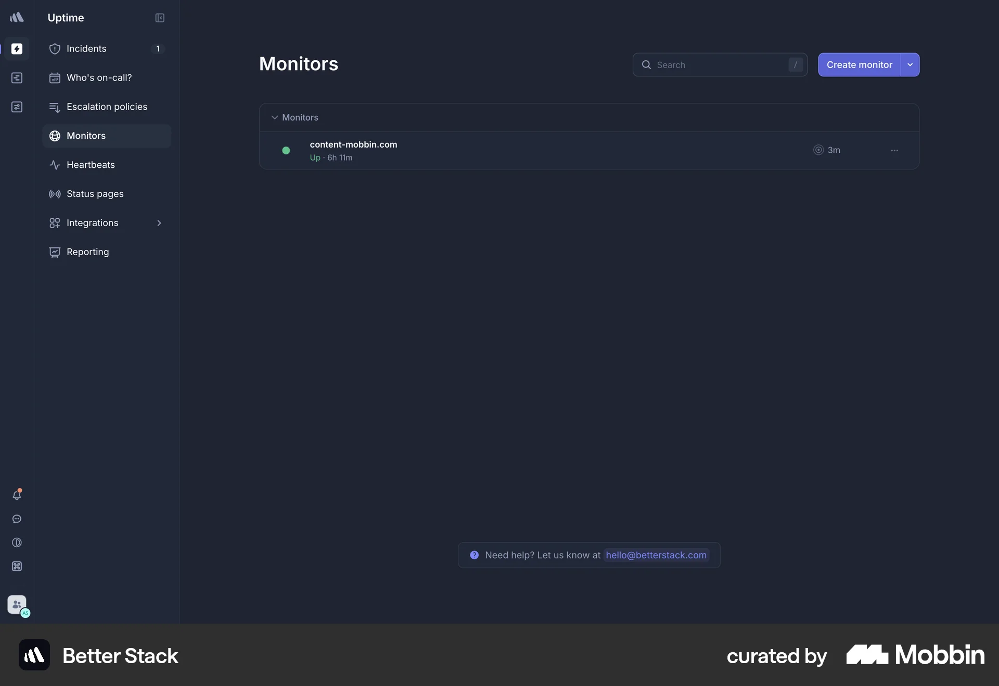
Task: Open keyboard shortcuts via the command icon
Action: [x=17, y=566]
